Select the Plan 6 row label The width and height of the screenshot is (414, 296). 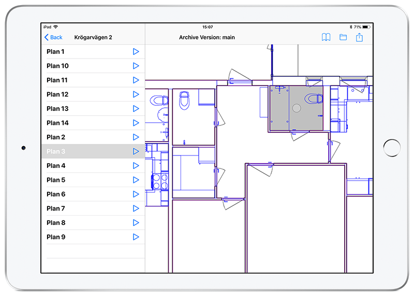click(56, 194)
